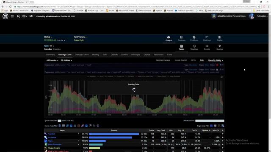Open the Replay icon
Viewport: 271px width, 152px height.
coord(219,37)
